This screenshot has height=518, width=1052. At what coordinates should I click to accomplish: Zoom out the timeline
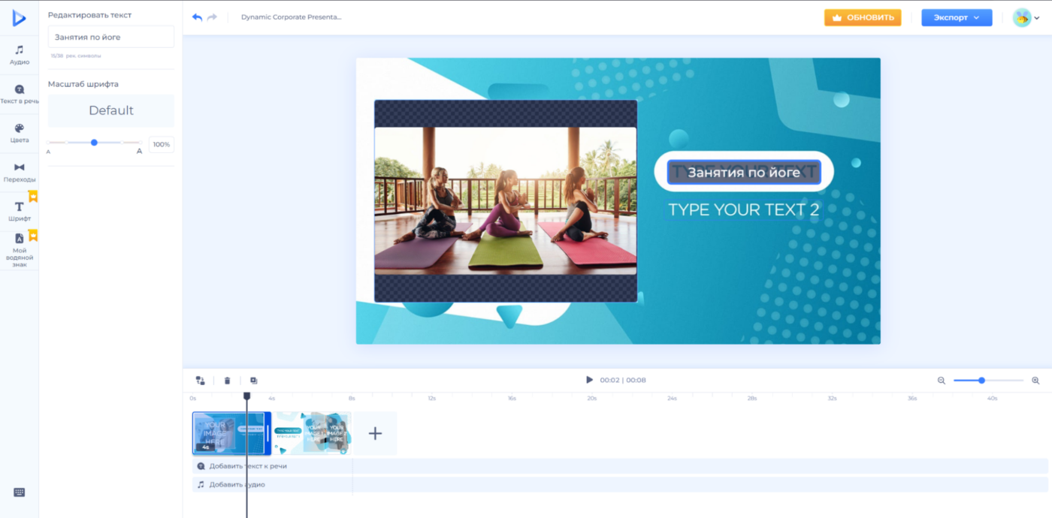[x=942, y=381]
